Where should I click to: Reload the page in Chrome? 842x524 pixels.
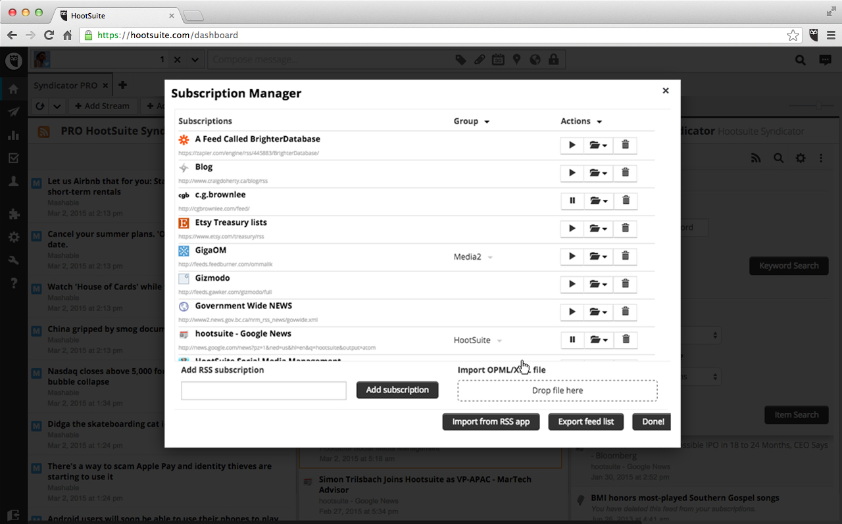point(49,36)
